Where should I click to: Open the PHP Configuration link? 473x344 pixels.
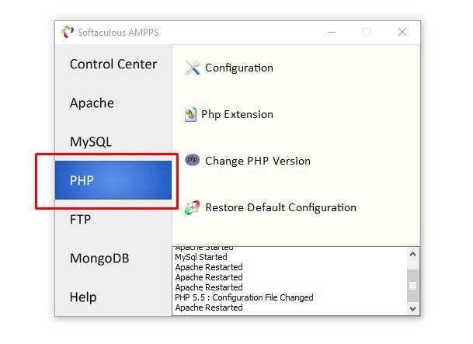point(239,68)
